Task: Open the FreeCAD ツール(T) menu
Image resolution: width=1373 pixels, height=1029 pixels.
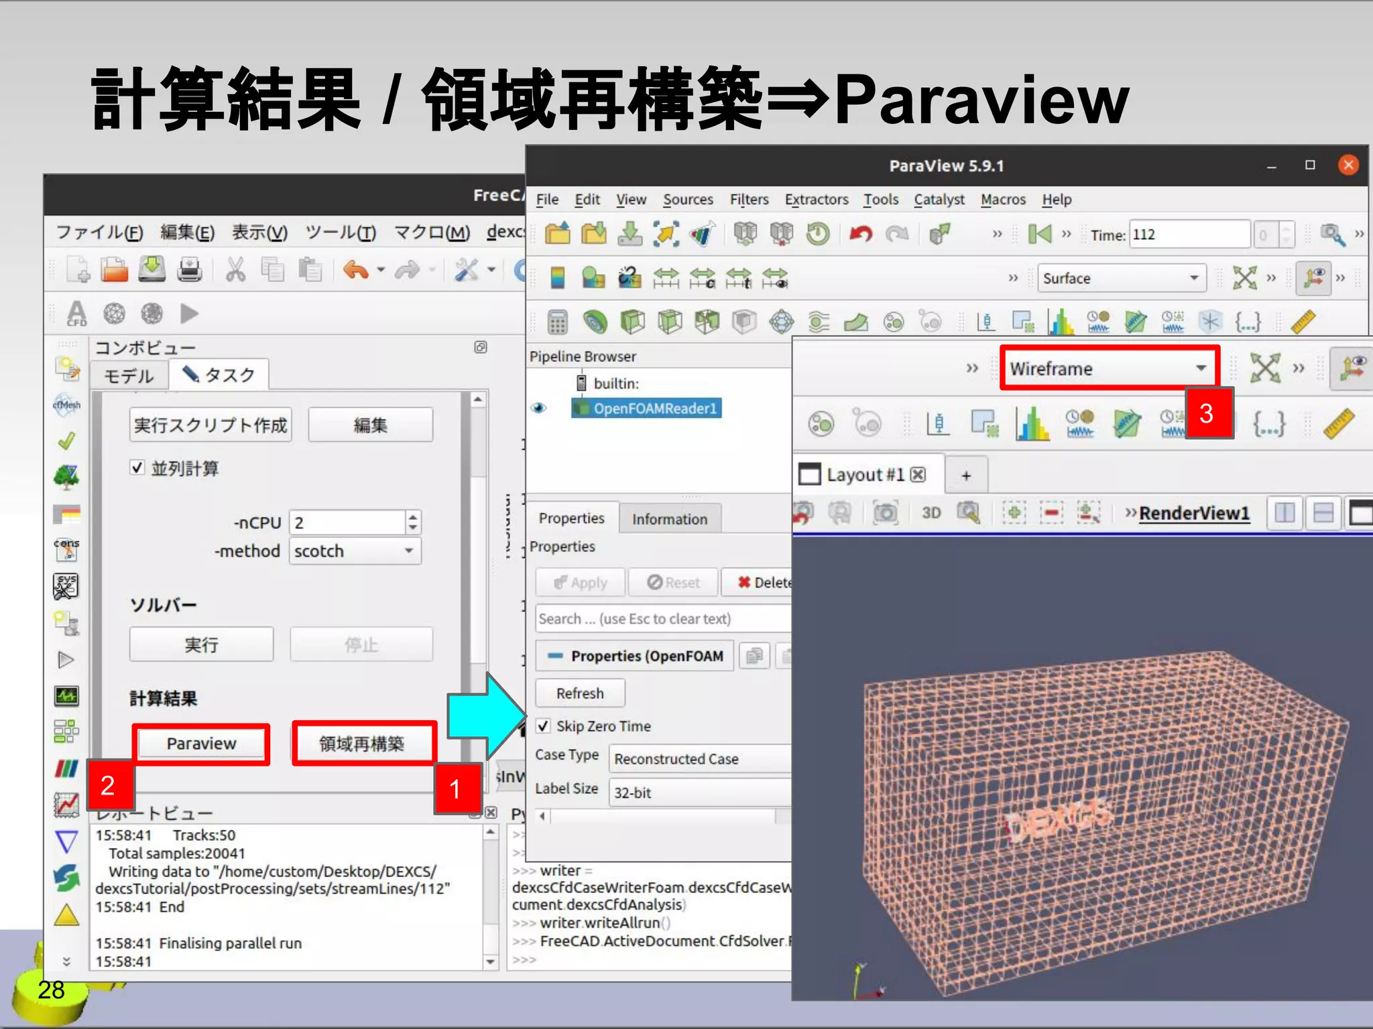Action: 341,232
